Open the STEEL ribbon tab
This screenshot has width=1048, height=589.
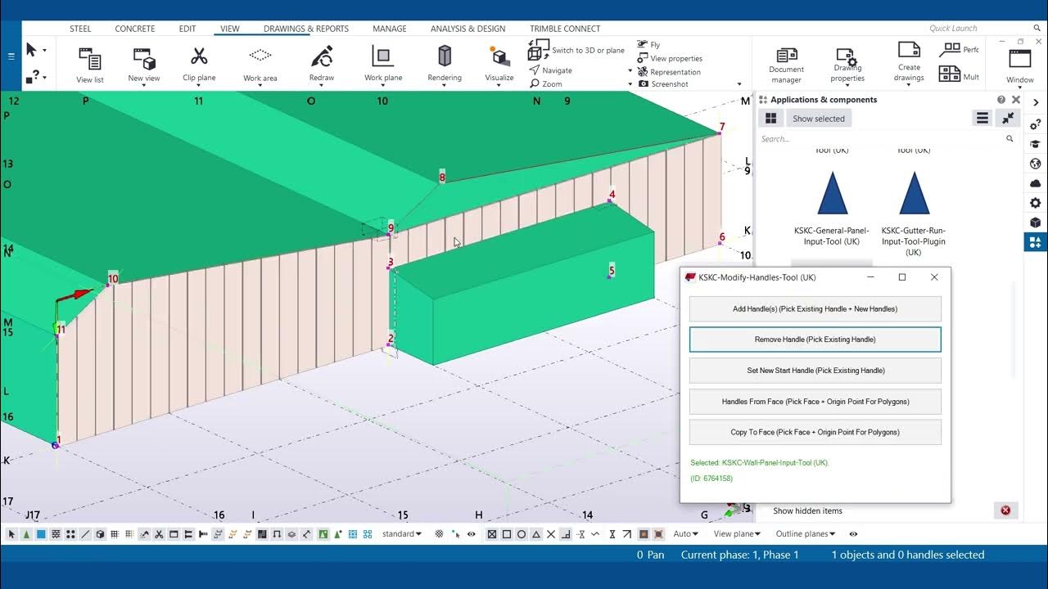80,29
